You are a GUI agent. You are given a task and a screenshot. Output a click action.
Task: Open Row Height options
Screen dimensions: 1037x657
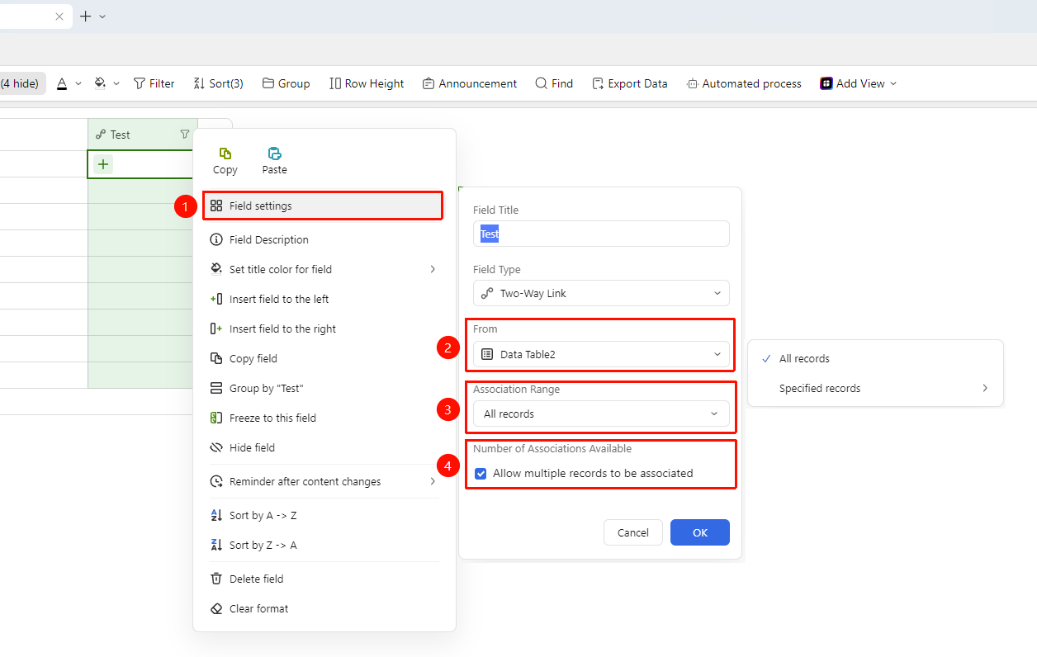(x=367, y=83)
